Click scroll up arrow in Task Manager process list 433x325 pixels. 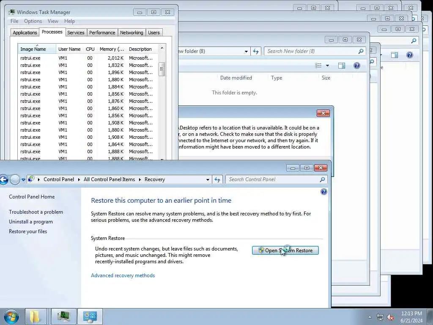[162, 48]
